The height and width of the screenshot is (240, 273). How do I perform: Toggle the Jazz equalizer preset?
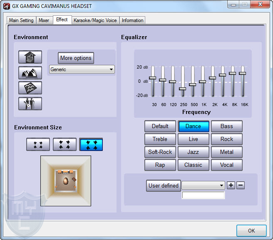click(x=193, y=152)
